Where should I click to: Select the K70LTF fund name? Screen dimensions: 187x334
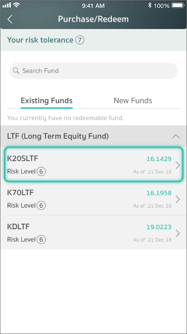[20, 192]
